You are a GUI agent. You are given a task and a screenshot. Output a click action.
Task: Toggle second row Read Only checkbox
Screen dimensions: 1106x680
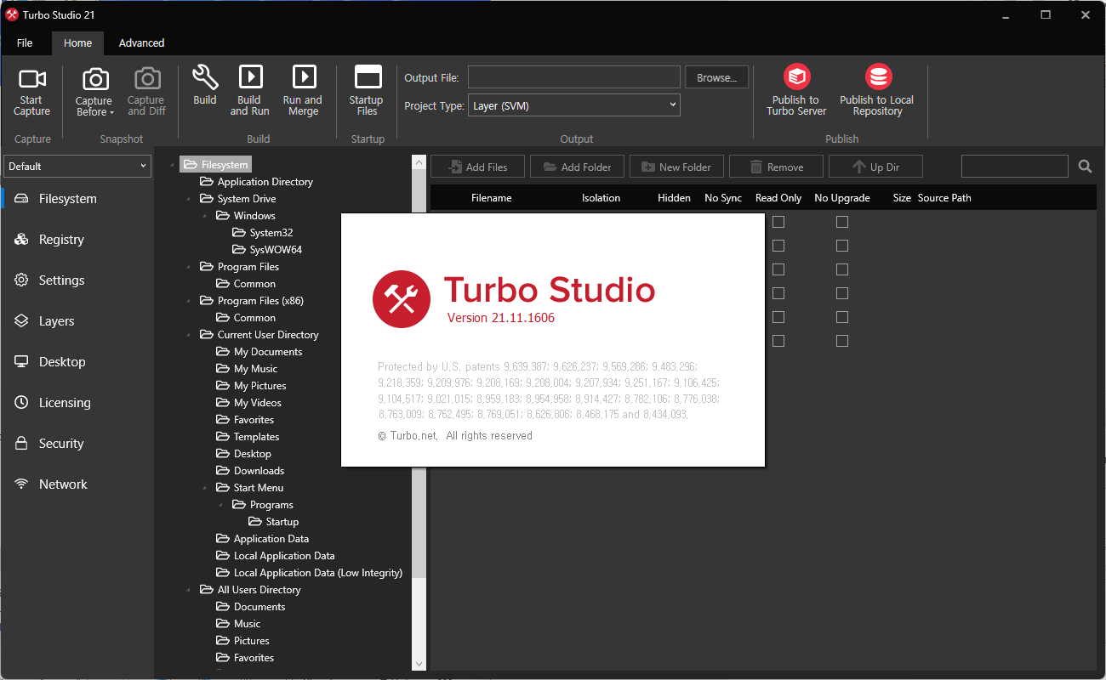point(778,246)
